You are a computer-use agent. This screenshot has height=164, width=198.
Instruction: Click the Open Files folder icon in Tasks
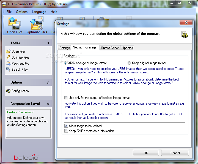pos(8,51)
